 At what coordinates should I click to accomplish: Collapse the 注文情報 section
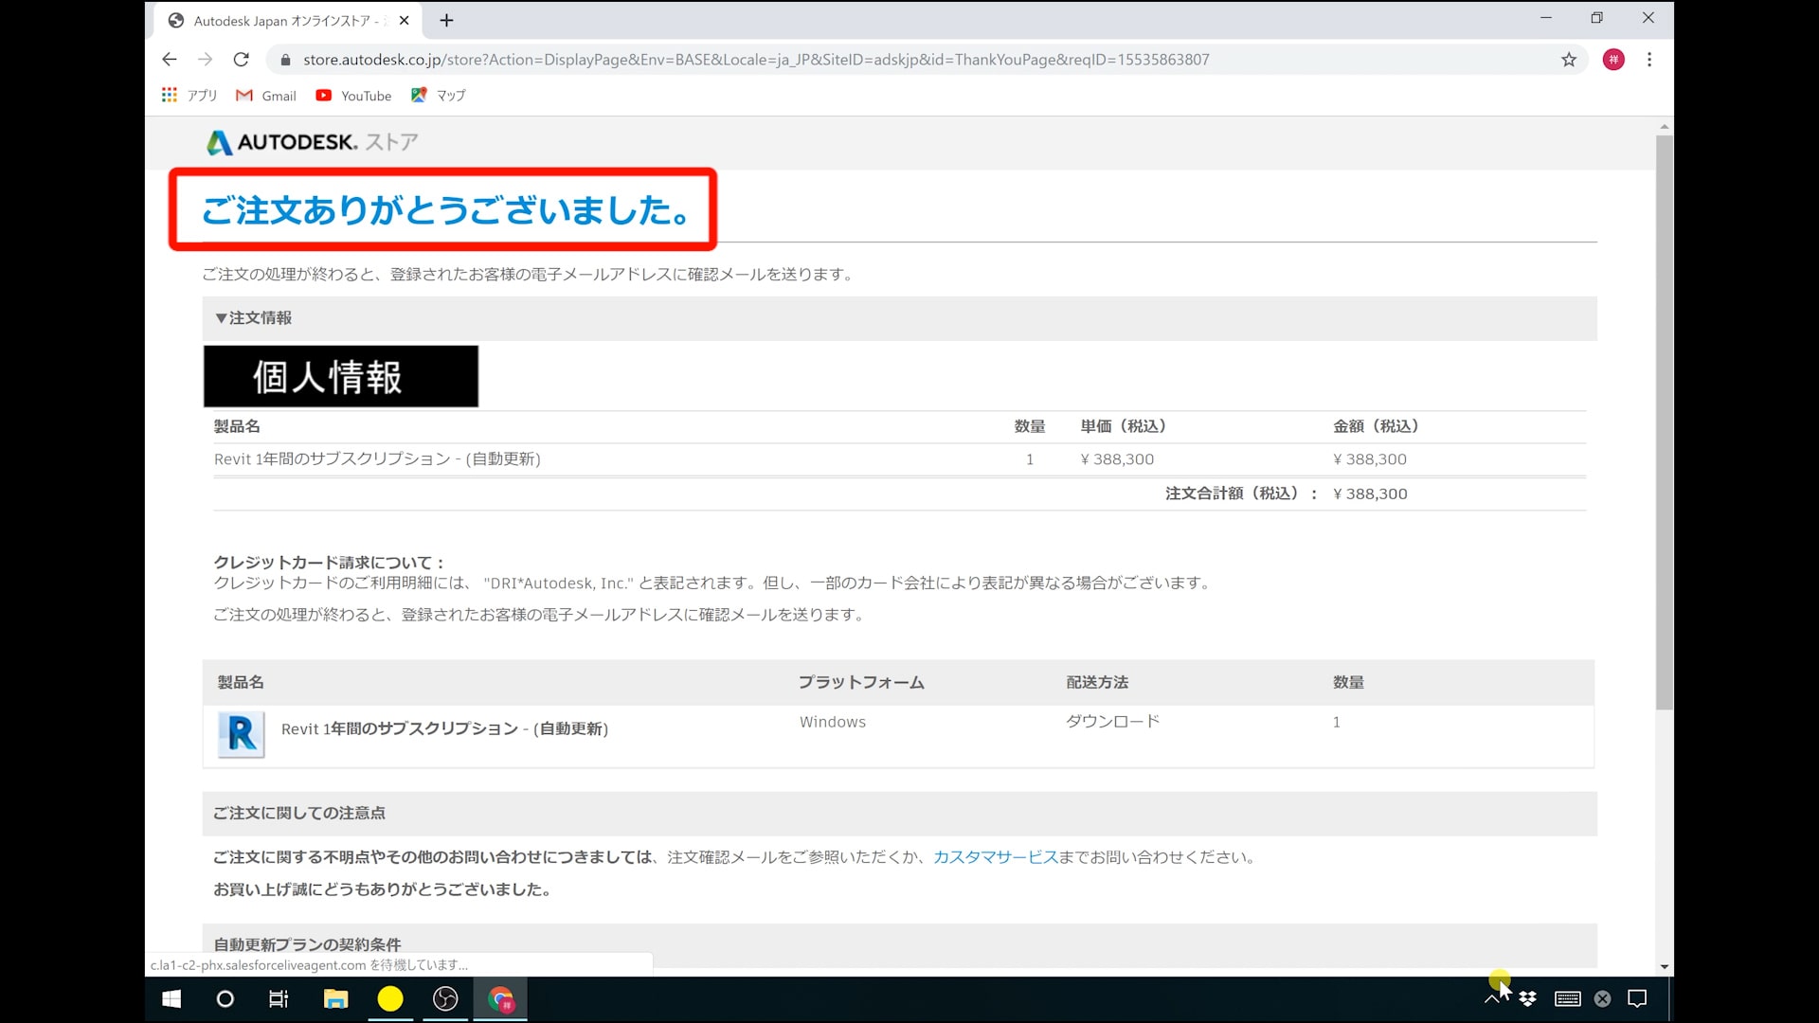click(x=254, y=318)
